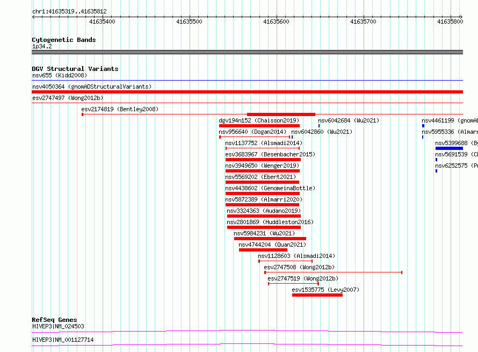Viewport: 478px width, 352px height.
Task: Click the chr1:41635319..41635812 coordinates label
Action: [69, 12]
